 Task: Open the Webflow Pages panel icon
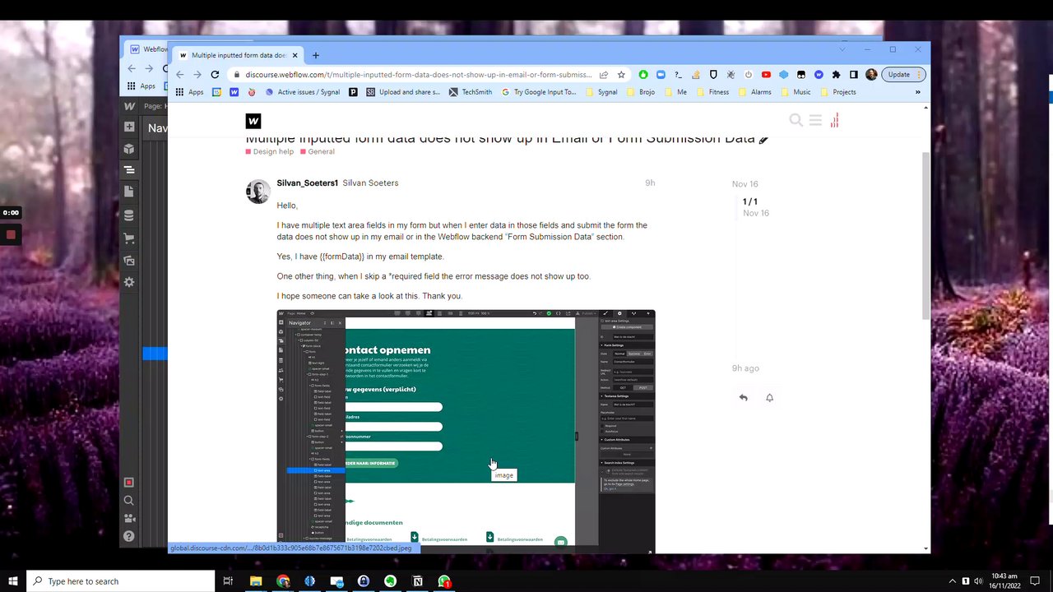pos(129,192)
